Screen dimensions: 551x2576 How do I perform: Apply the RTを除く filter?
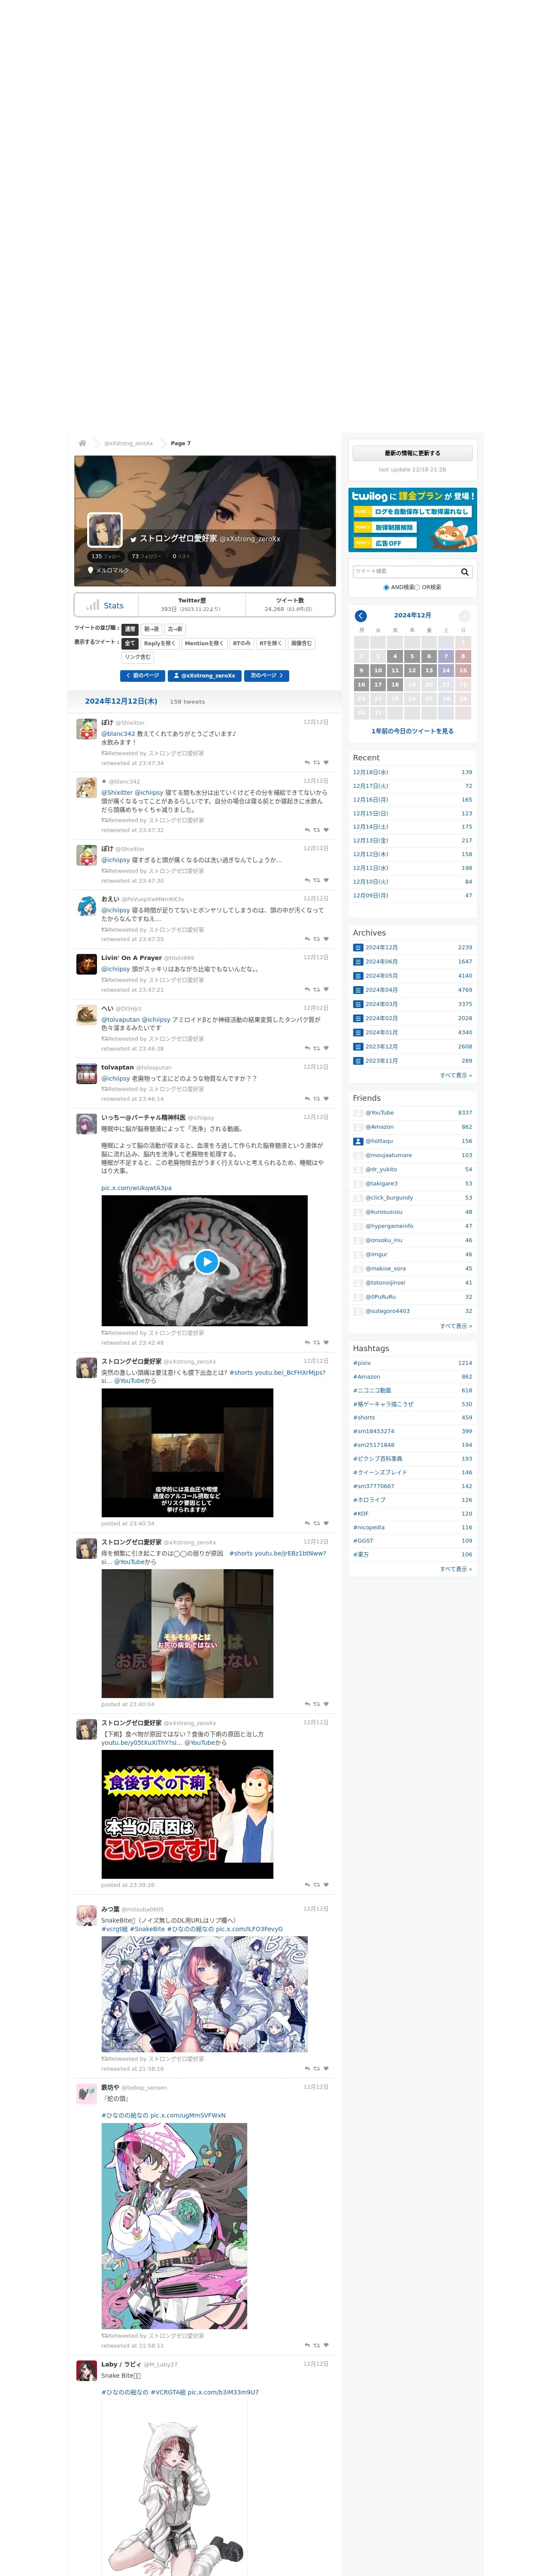[271, 643]
